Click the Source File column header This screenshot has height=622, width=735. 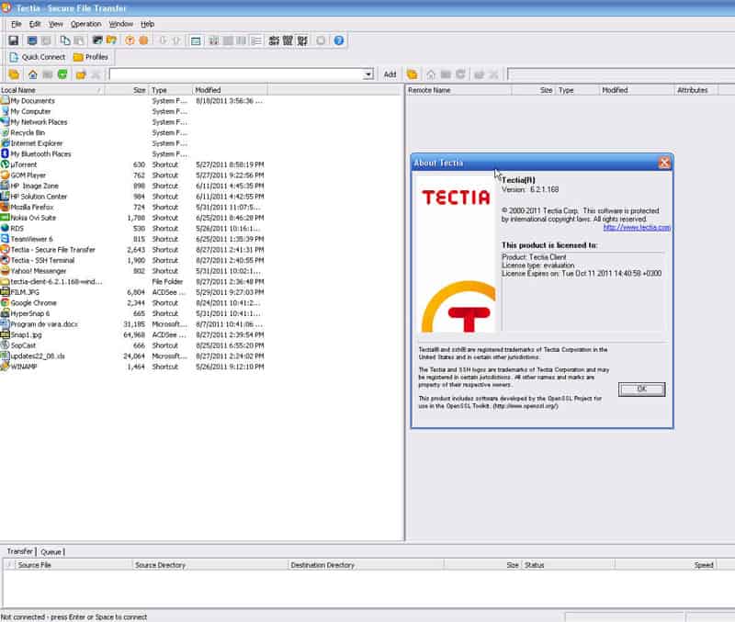click(74, 565)
